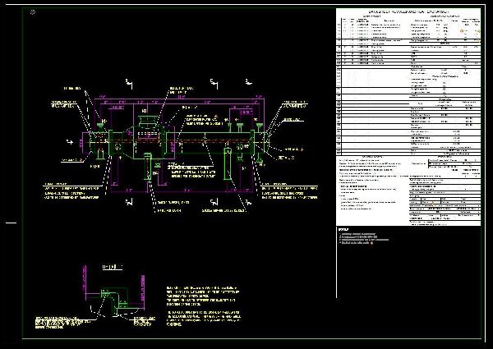493x349 pixels.
Task: Click the small circle symbol in top-left corner
Action: pyautogui.click(x=32, y=13)
